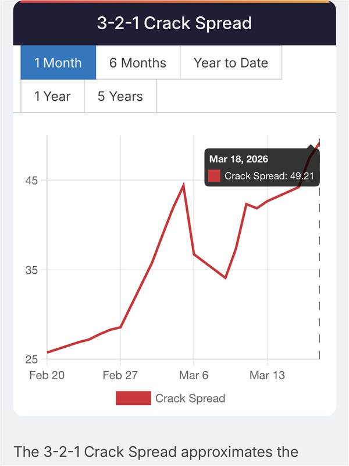Click the 25 y-axis value

pyautogui.click(x=30, y=359)
